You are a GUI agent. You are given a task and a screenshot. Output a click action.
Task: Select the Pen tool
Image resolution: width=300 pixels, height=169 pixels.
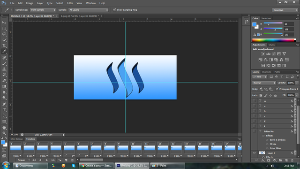4,104
